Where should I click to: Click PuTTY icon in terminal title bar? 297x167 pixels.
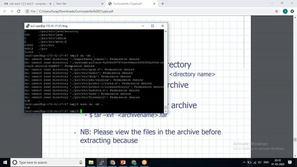tap(28, 26)
